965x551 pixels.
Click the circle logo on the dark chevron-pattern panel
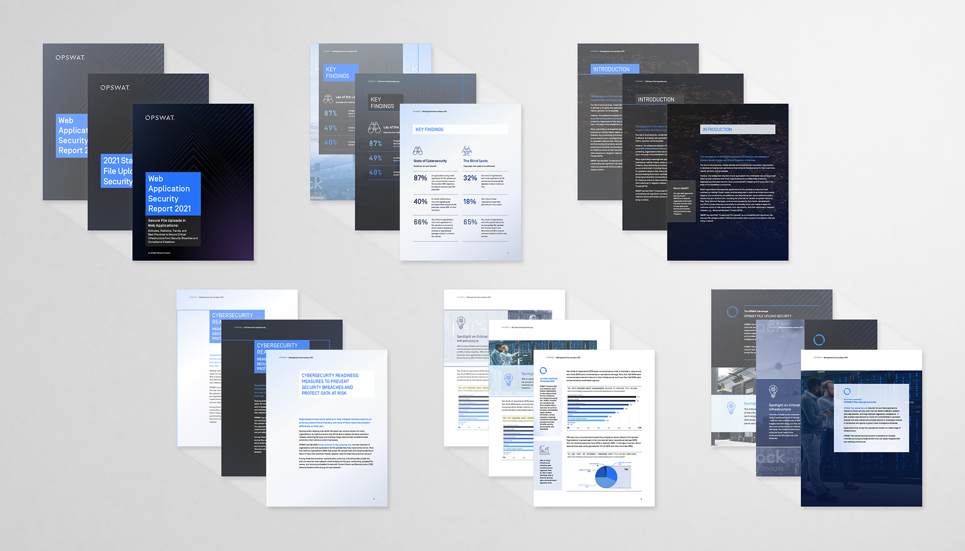click(x=819, y=340)
